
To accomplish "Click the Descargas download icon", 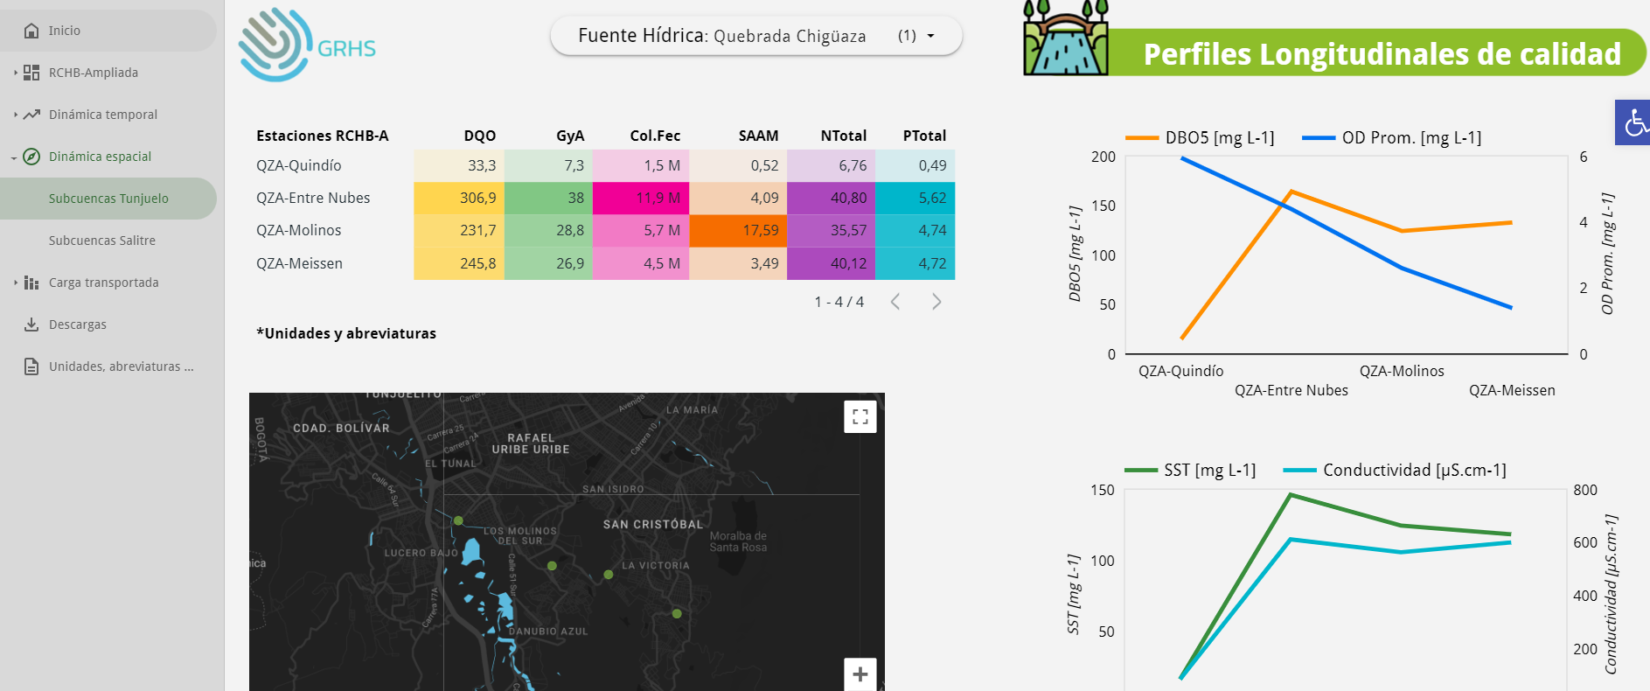I will [x=31, y=325].
